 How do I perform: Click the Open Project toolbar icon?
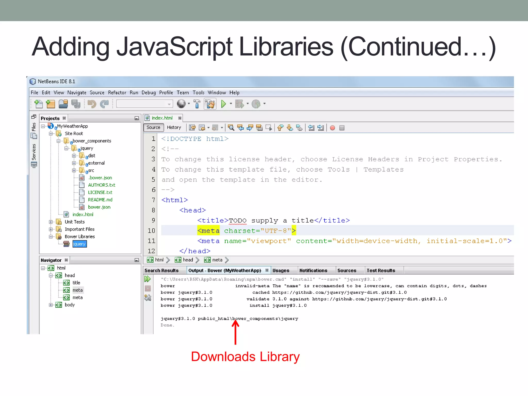(63, 104)
